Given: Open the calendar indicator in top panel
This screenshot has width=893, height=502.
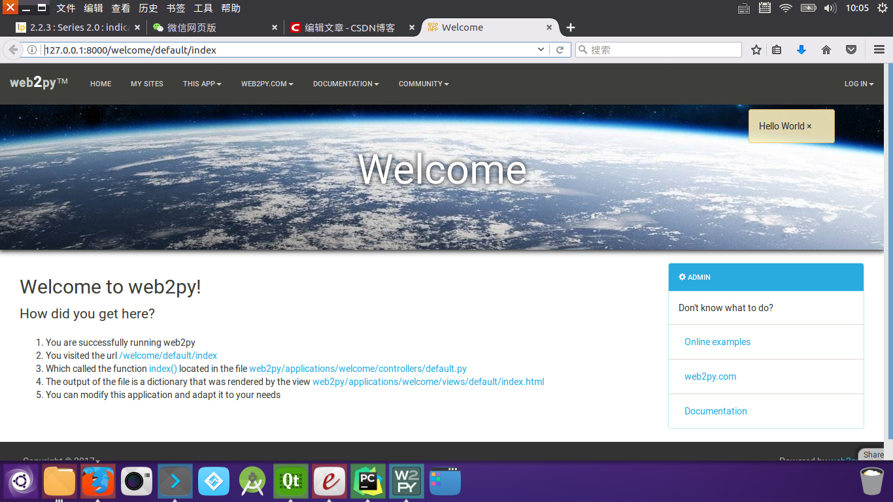Looking at the screenshot, I should coord(765,8).
